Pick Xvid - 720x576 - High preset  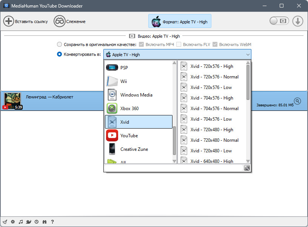(x=212, y=66)
